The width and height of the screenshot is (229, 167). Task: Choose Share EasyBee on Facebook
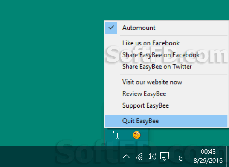pyautogui.click(x=166, y=55)
